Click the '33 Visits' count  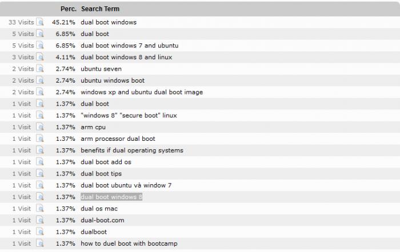tap(21, 22)
